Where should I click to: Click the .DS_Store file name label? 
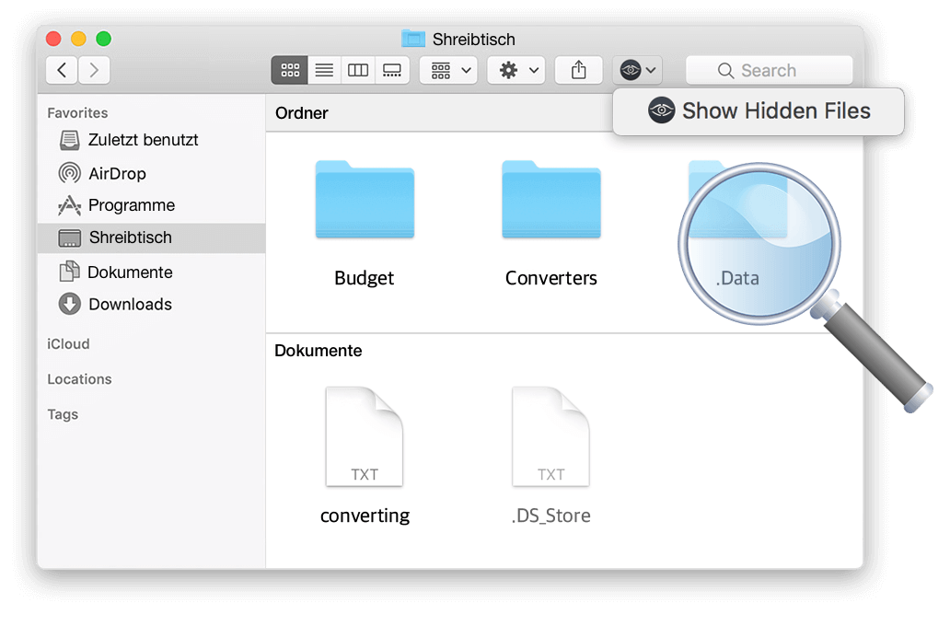(550, 516)
